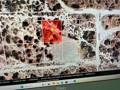Click the system tray icon beside the chevron
The image size is (120, 90).
(117, 76)
